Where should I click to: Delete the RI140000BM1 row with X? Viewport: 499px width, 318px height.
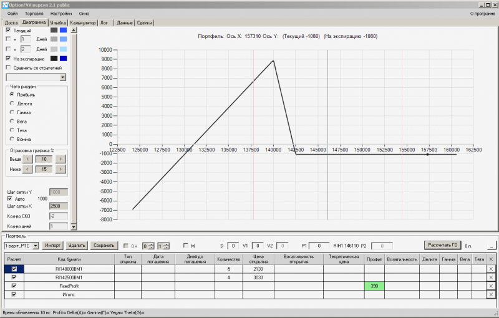pos(491,269)
